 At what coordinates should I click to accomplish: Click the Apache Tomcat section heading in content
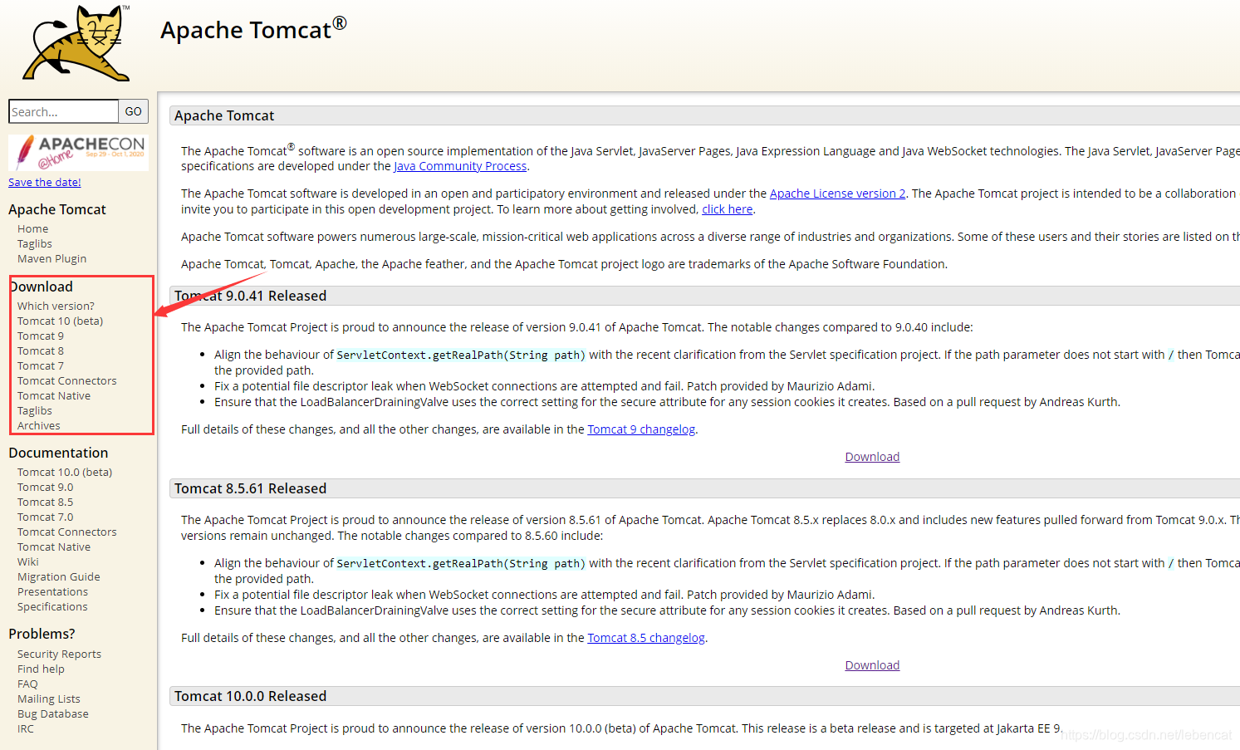[224, 115]
